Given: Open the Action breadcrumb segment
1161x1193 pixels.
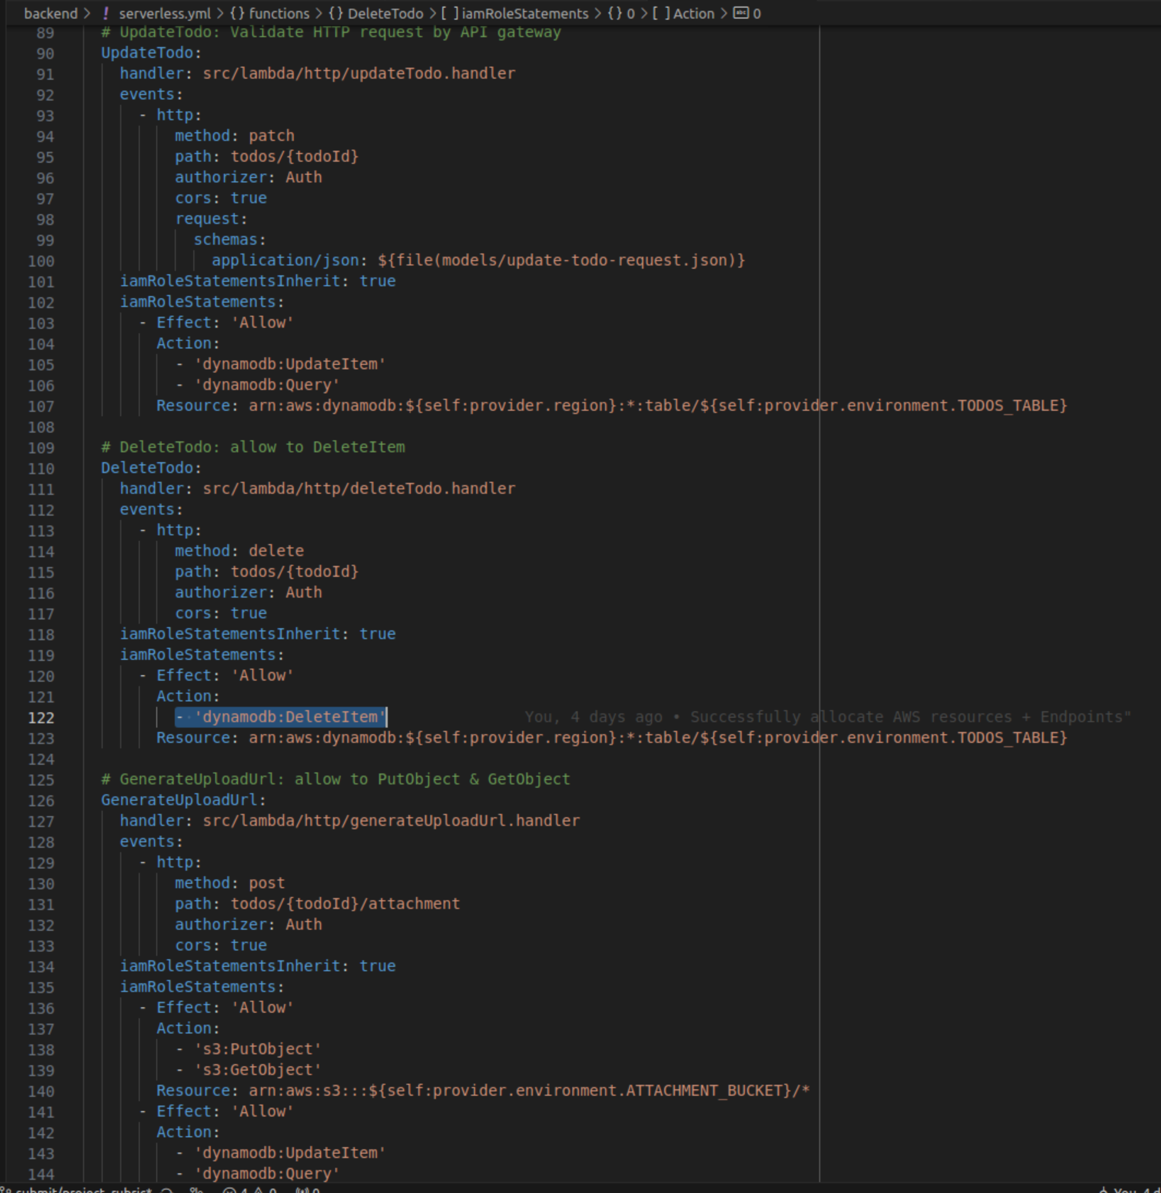Looking at the screenshot, I should click(694, 14).
